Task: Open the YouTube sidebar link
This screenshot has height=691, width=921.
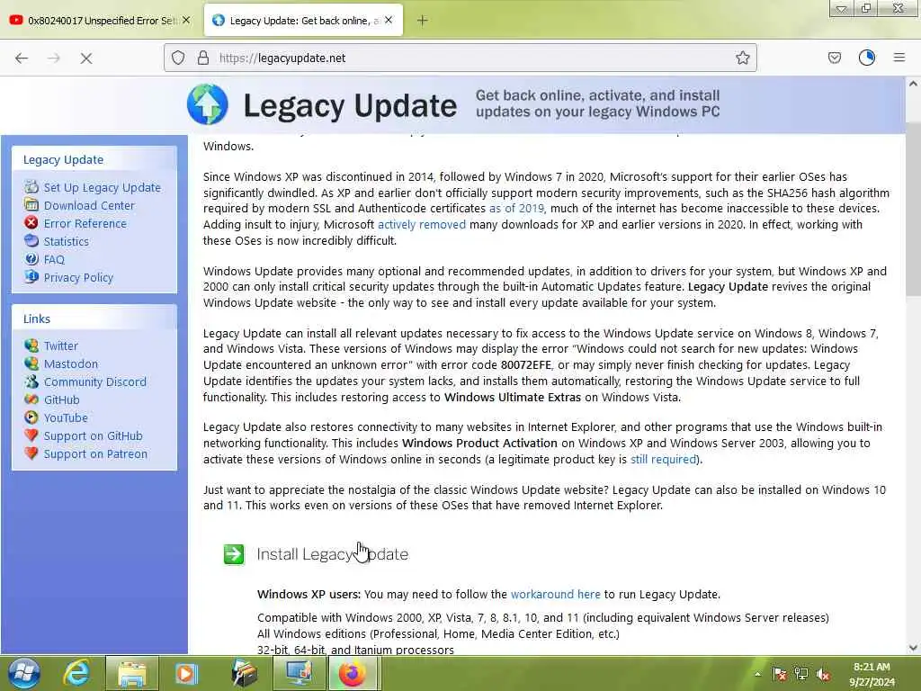Action: coord(66,417)
